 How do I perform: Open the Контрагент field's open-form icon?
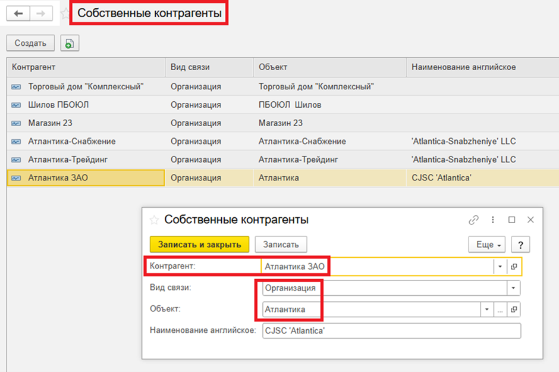[514, 267]
